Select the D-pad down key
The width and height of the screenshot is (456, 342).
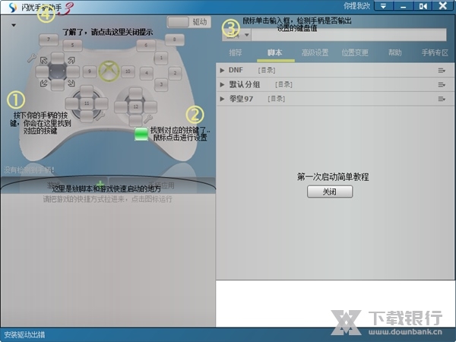point(58,84)
